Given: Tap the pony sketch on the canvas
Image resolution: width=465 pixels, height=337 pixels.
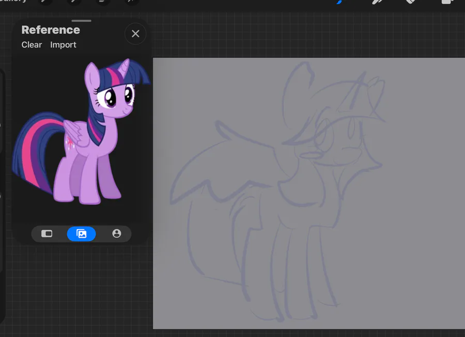Looking at the screenshot, I should (x=277, y=191).
